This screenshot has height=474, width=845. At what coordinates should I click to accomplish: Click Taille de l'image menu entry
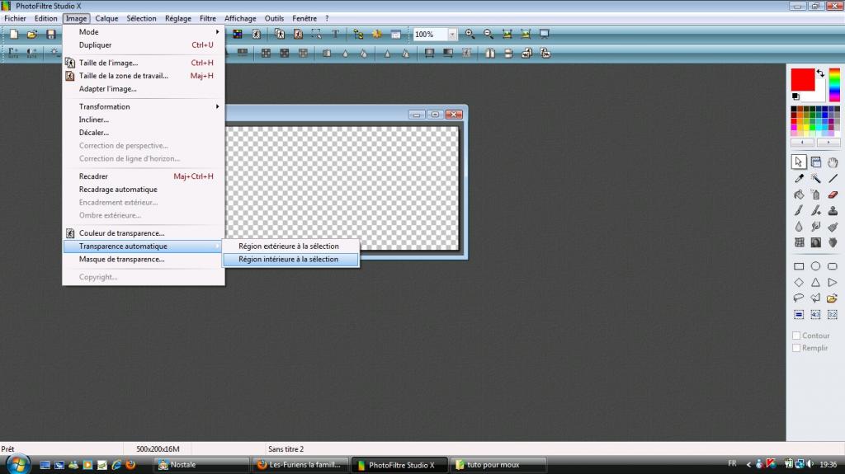(144, 63)
